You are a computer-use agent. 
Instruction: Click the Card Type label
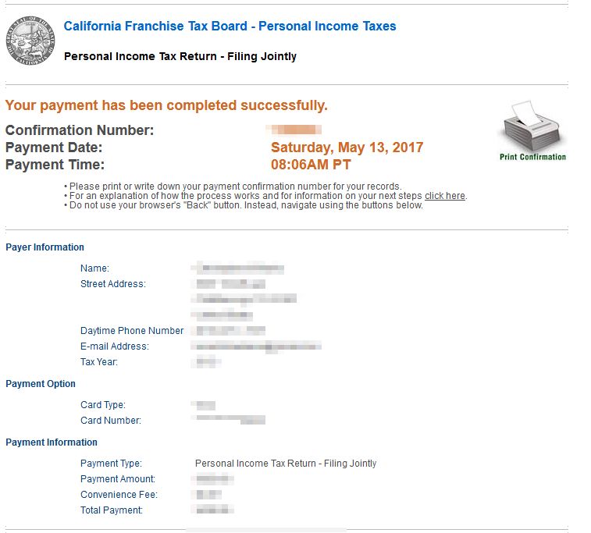coord(102,405)
